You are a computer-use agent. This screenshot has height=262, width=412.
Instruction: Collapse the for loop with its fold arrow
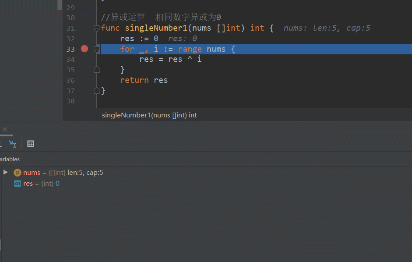(96, 49)
